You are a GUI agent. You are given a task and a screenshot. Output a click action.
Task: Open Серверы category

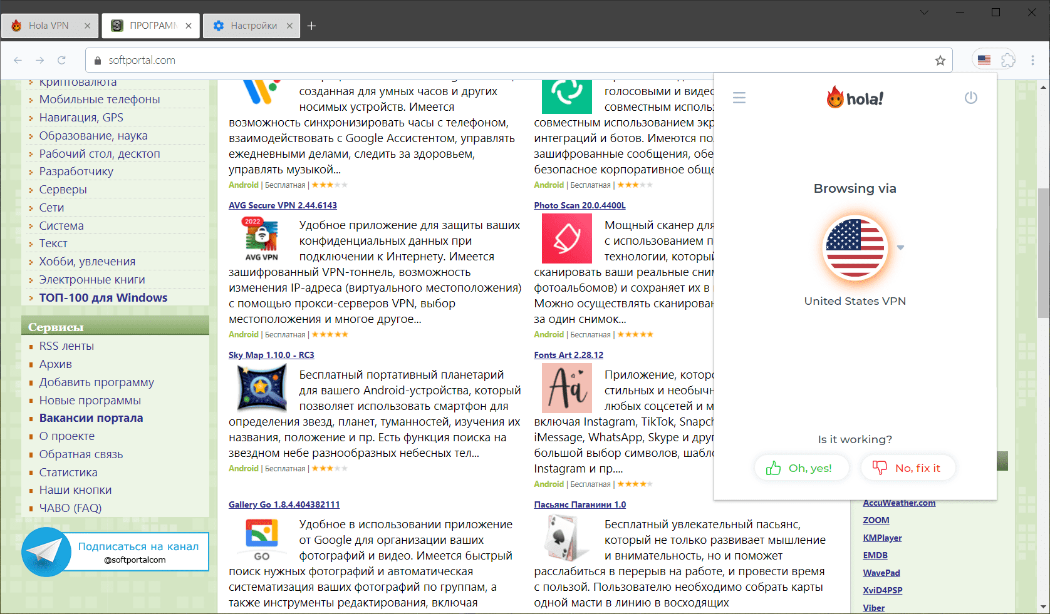(x=63, y=190)
